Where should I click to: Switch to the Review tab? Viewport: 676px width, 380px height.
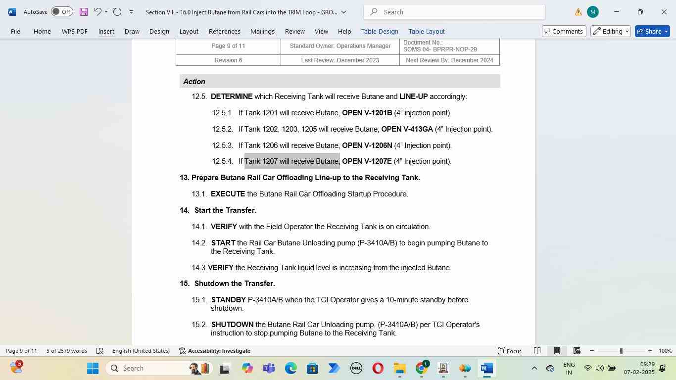[x=295, y=31]
